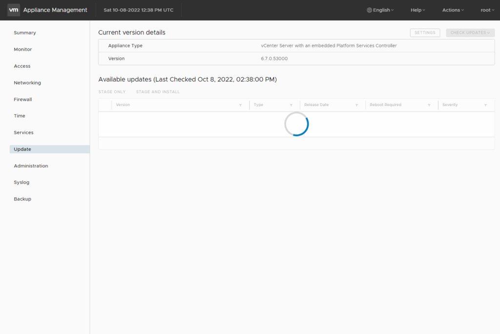Viewport: 500px width, 334px height.
Task: Sort by the Severity column header
Action: (450, 105)
